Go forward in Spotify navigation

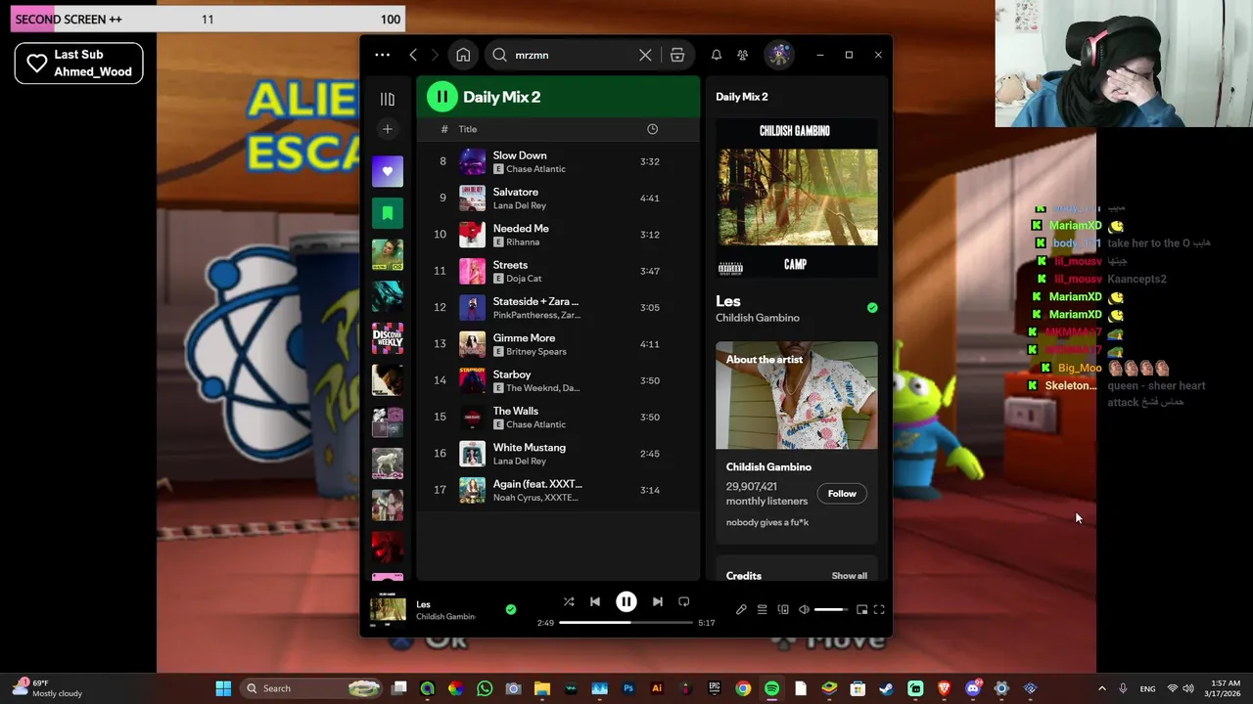[435, 55]
